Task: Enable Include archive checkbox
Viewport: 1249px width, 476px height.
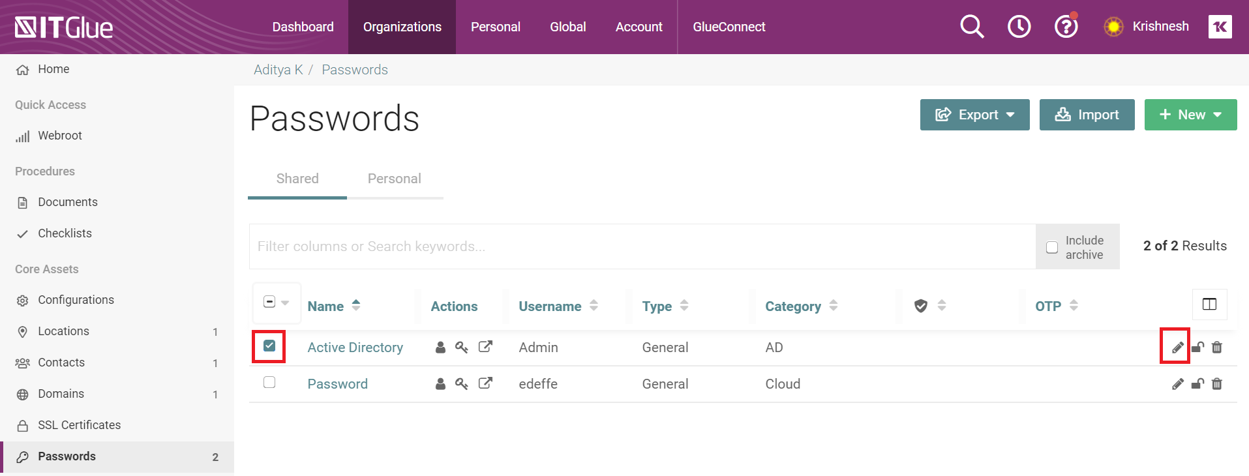Action: coord(1052,247)
